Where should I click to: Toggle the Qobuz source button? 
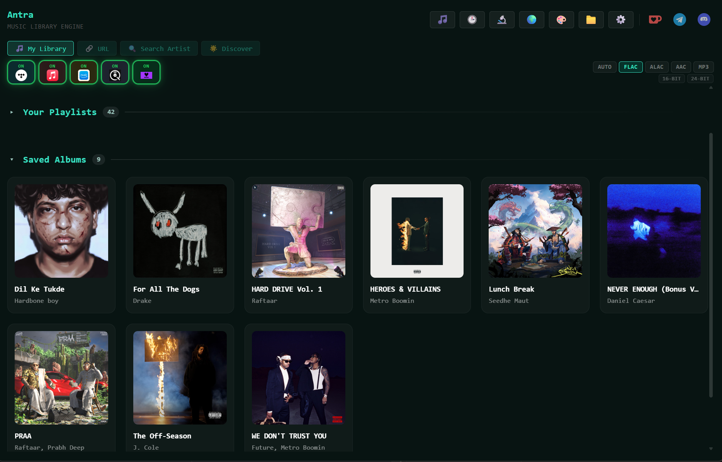pyautogui.click(x=115, y=72)
